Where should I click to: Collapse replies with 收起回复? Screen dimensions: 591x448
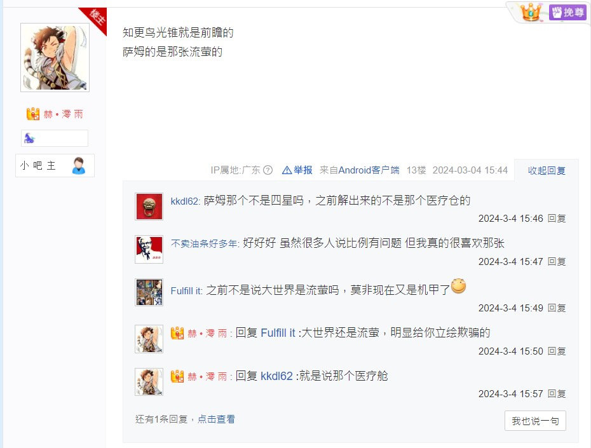click(x=547, y=171)
